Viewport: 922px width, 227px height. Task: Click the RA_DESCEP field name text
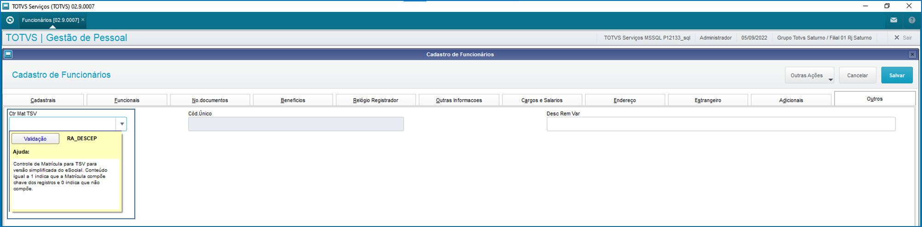coord(82,138)
